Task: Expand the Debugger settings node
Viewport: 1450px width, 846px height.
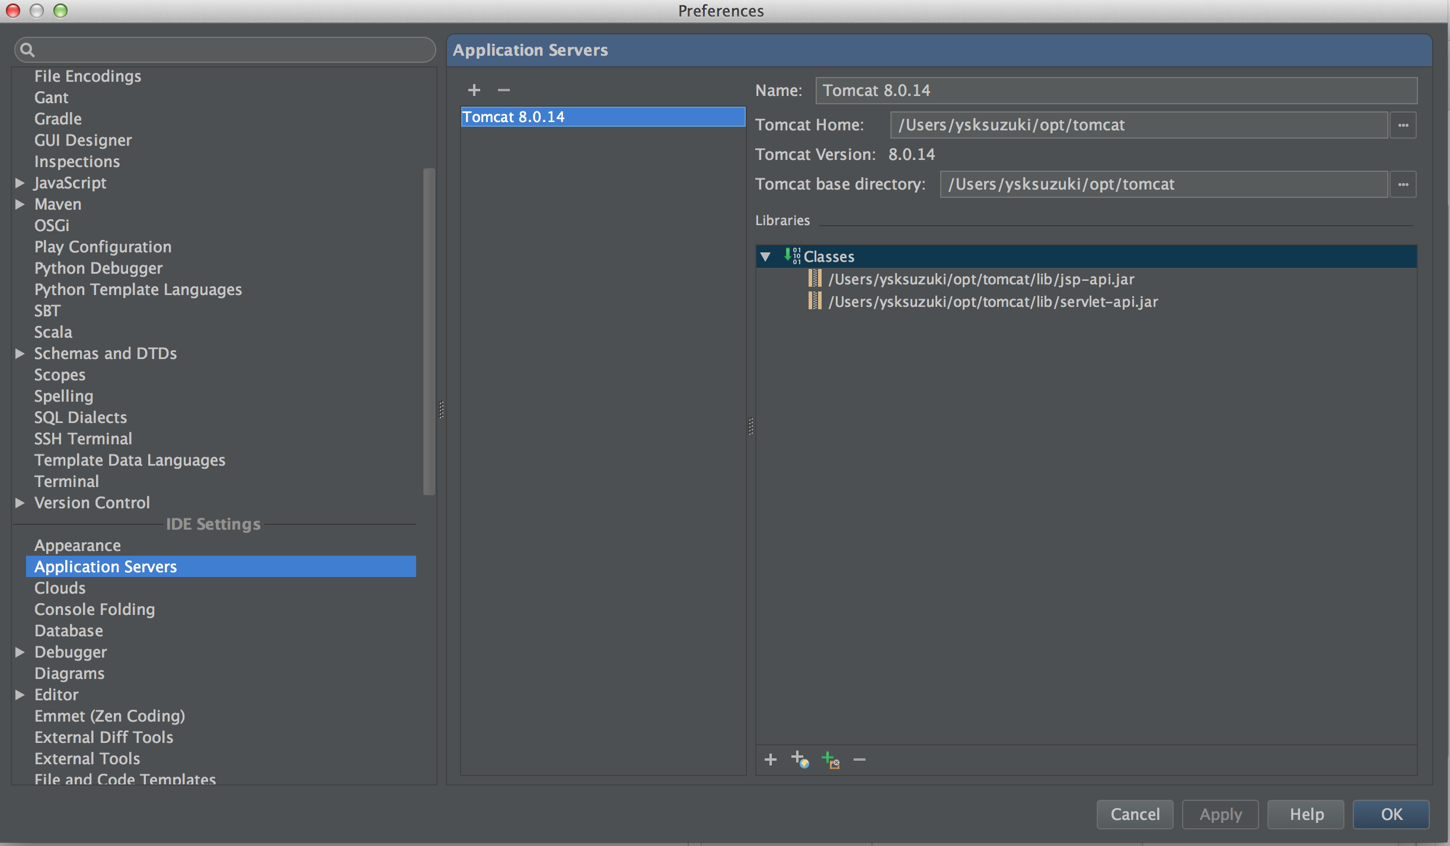Action: [x=20, y=652]
